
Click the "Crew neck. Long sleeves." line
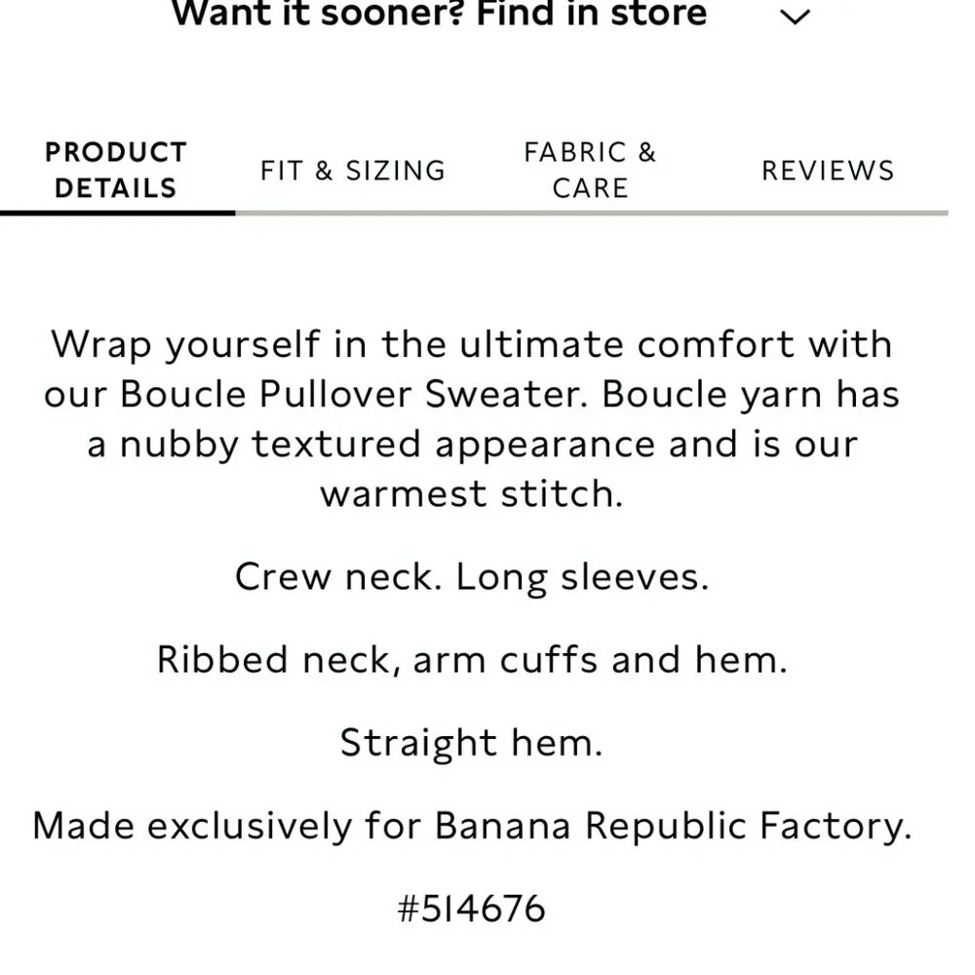(x=472, y=577)
